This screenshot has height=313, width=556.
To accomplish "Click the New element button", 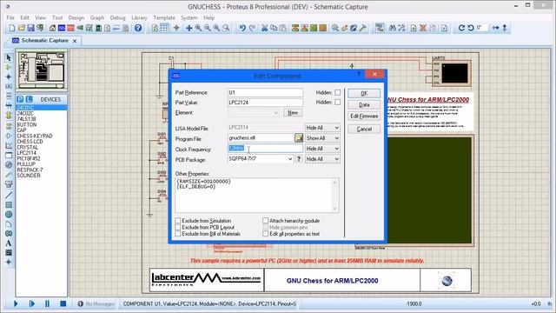I will [x=293, y=112].
